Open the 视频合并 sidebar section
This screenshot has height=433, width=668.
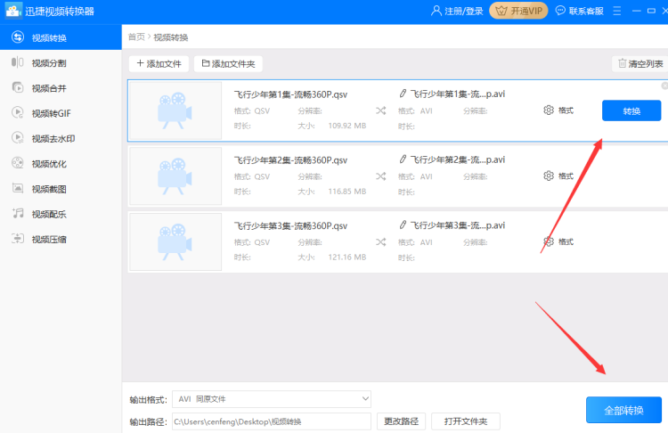click(x=61, y=88)
